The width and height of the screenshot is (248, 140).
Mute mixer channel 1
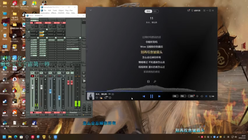[x=37, y=76]
